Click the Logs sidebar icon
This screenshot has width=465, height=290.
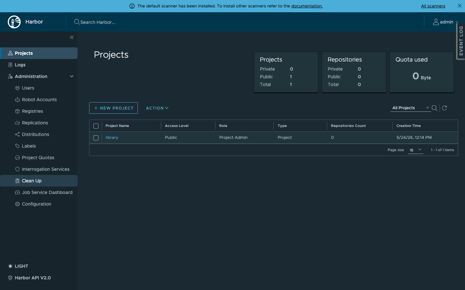pyautogui.click(x=10, y=65)
